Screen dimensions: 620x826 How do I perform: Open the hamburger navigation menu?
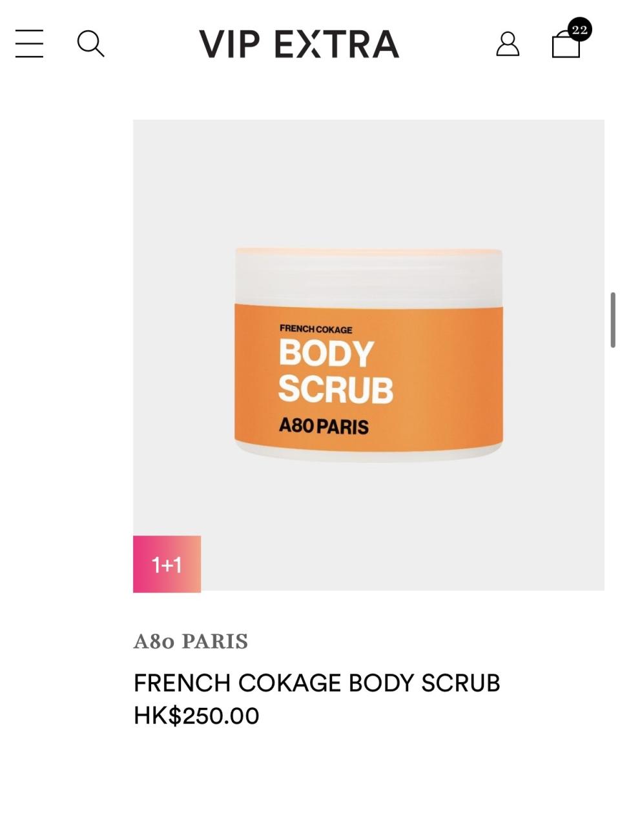[29, 44]
